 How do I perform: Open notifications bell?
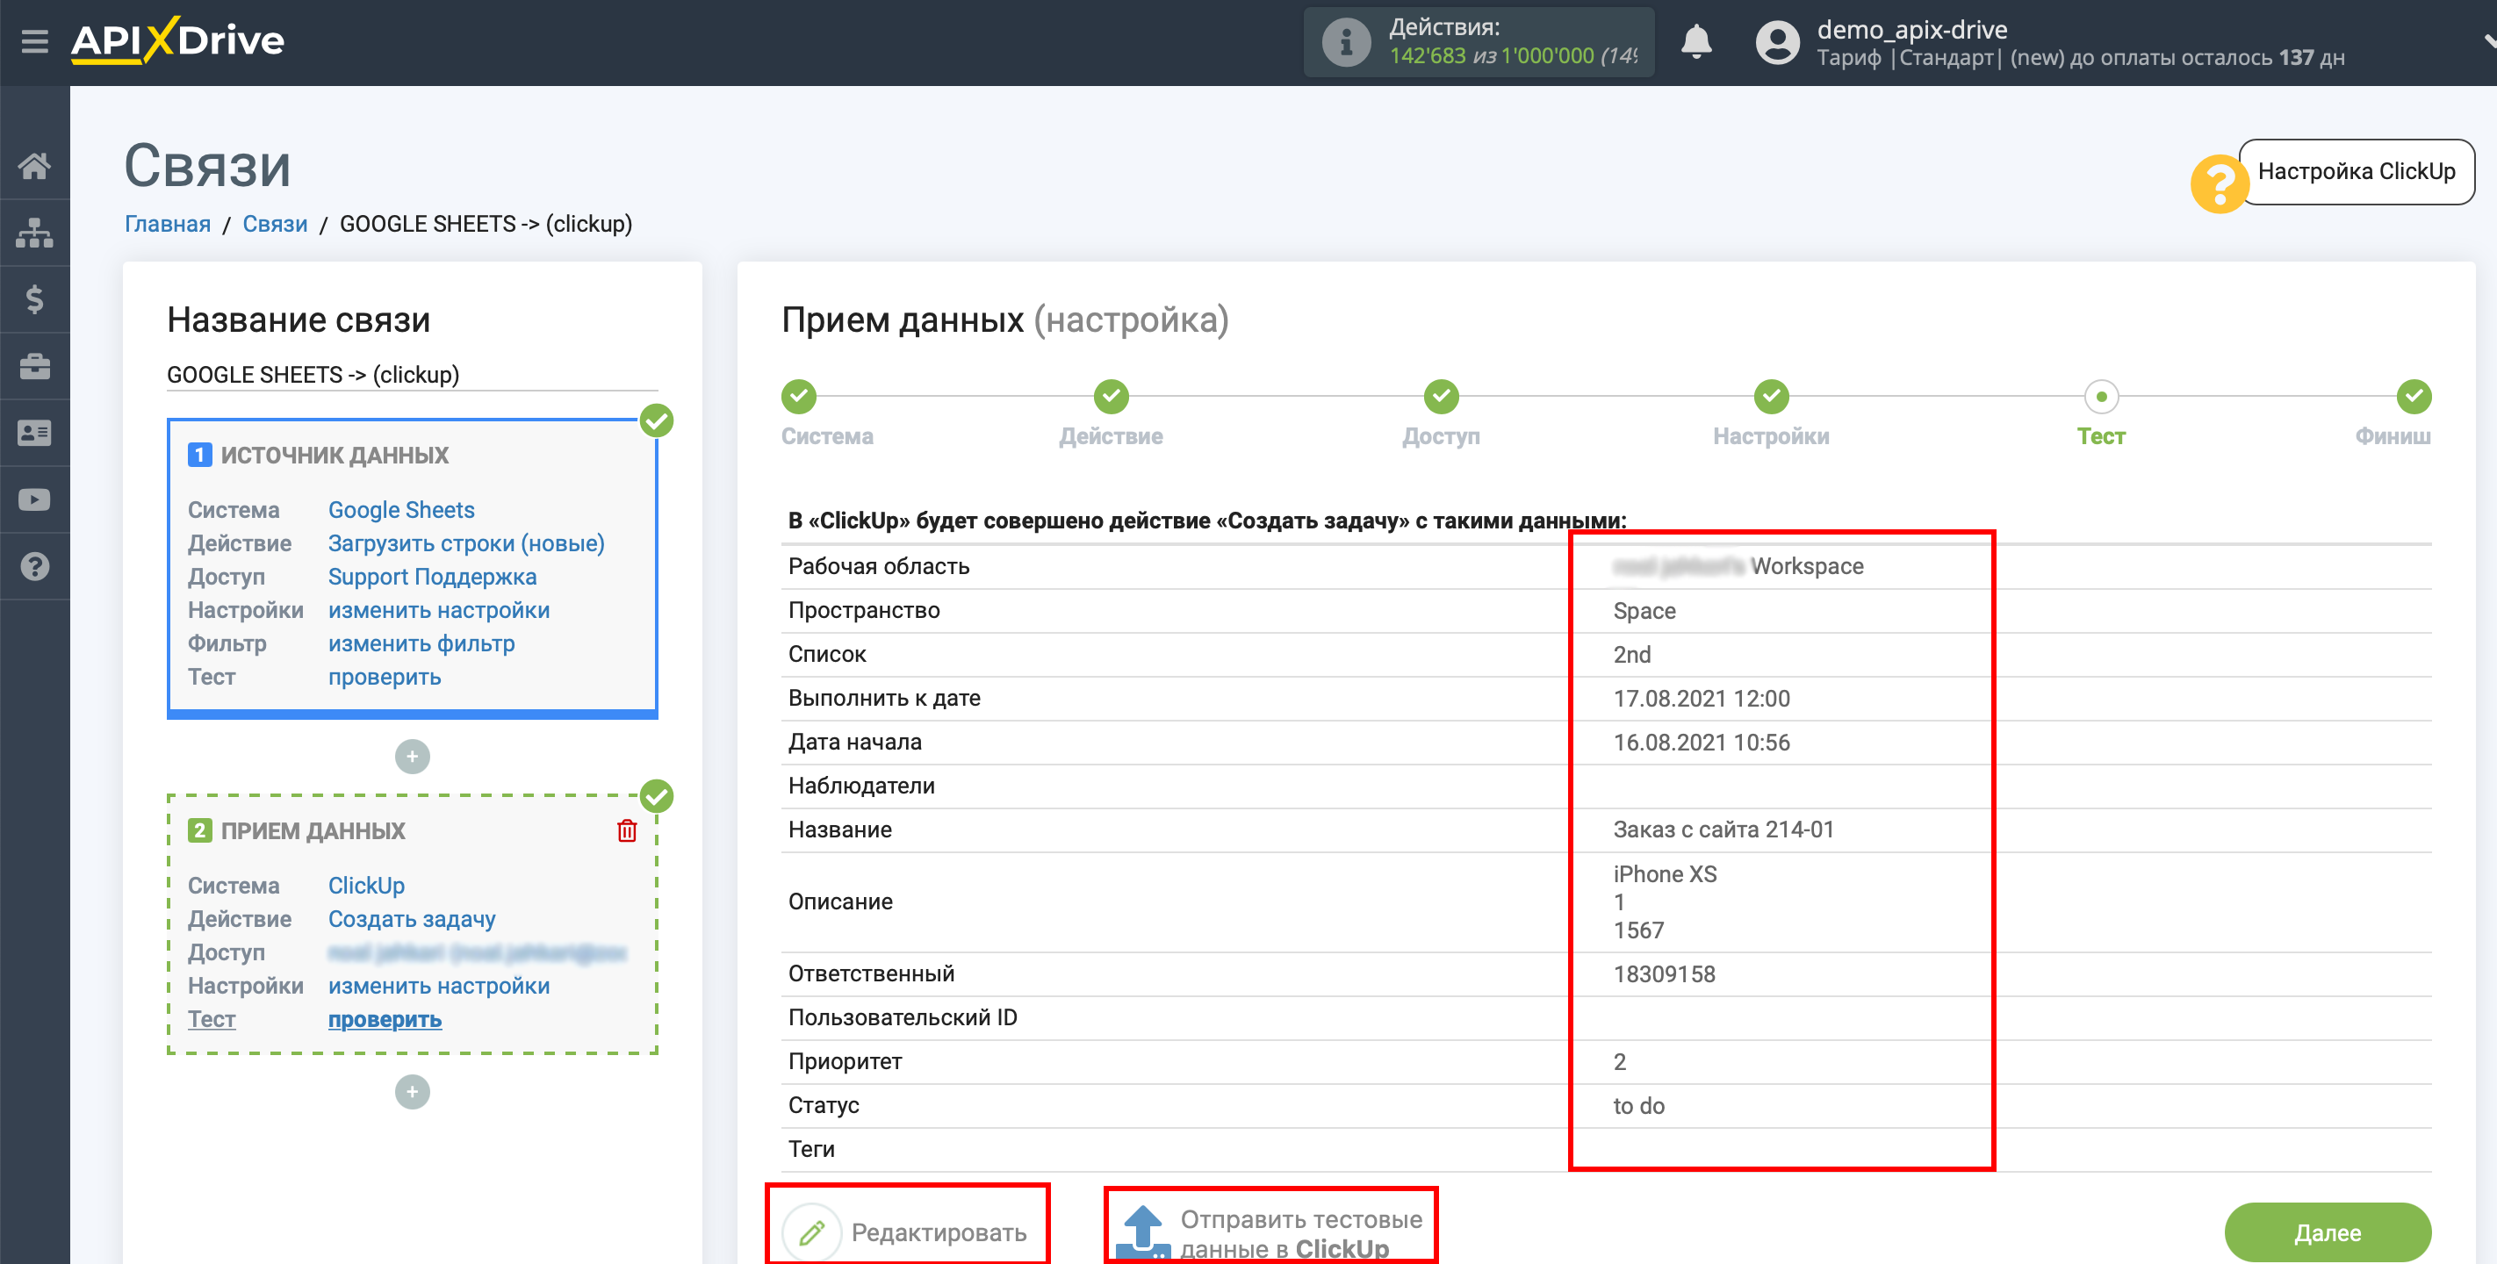[1695, 43]
